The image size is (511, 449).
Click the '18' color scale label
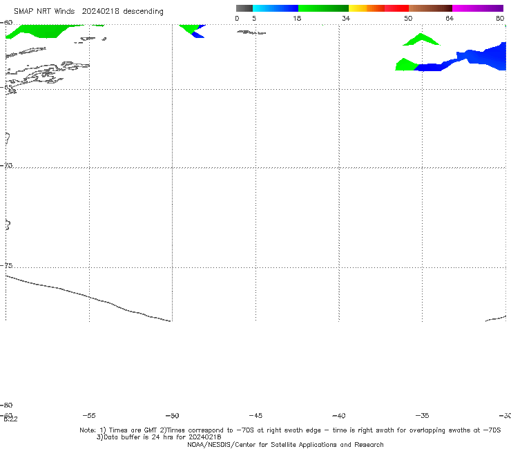point(297,18)
